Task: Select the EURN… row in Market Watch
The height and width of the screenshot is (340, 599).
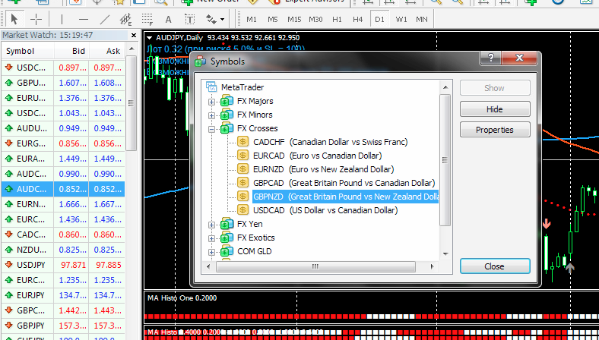Action: tap(63, 204)
